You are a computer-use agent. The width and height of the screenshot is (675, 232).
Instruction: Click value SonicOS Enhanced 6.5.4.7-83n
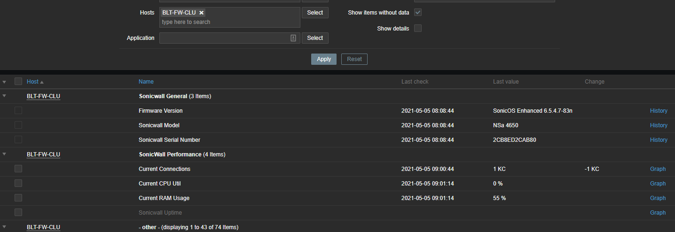click(533, 111)
